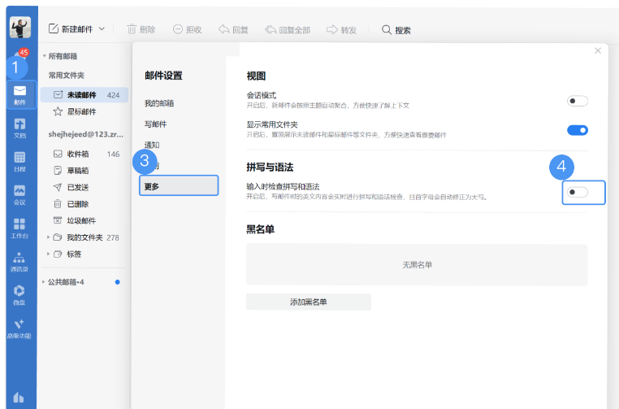
Task: Open the 高级功能 advanced features icon
Action: pos(19,327)
